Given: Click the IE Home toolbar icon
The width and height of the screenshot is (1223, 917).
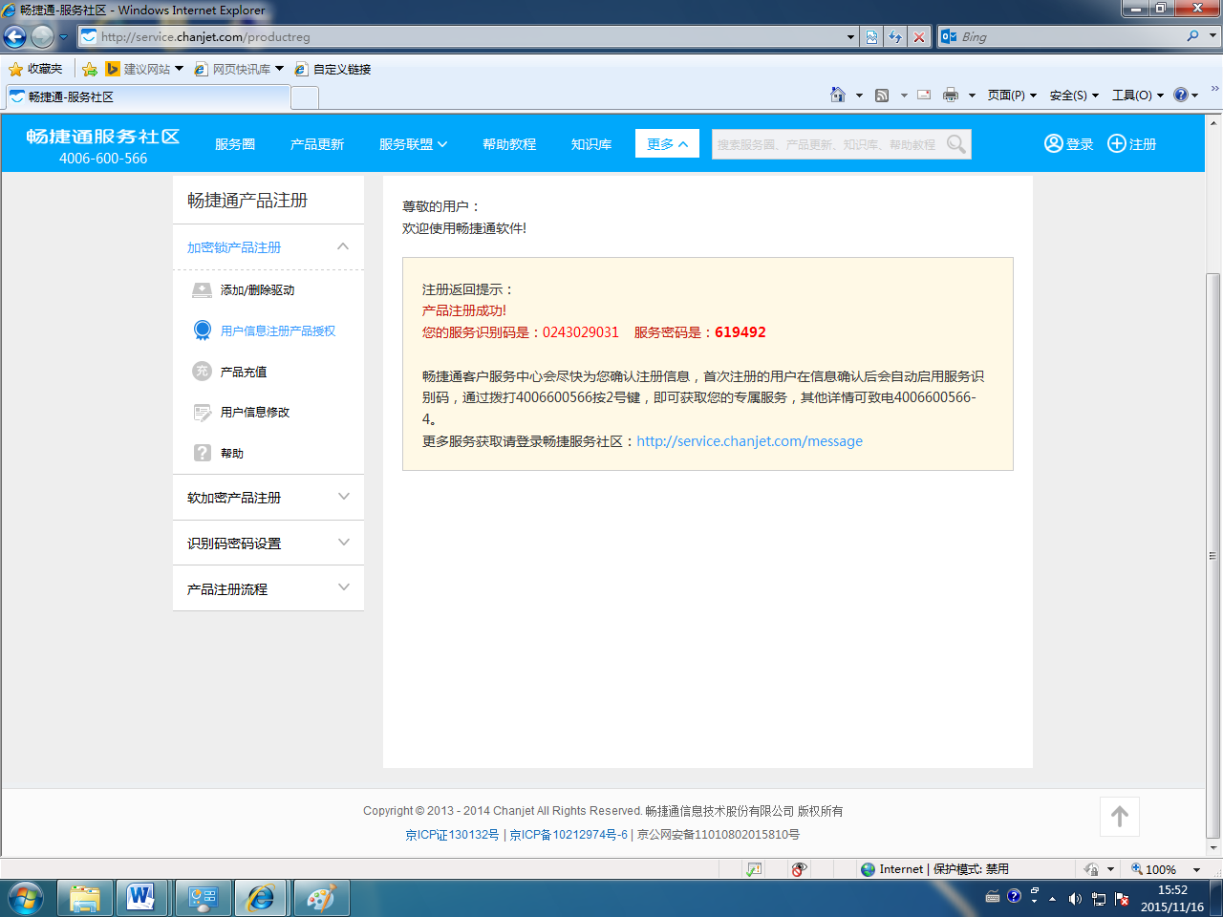Looking at the screenshot, I should [838, 95].
